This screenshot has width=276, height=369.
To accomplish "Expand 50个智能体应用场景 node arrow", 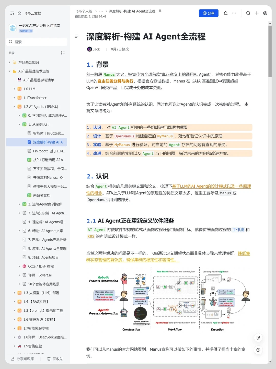I will click(19, 284).
